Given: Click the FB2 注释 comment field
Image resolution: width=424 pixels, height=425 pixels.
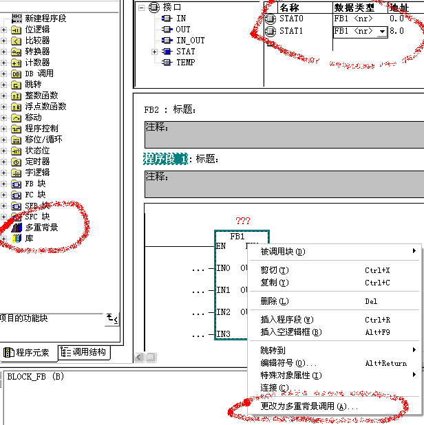Looking at the screenshot, I should click(284, 135).
